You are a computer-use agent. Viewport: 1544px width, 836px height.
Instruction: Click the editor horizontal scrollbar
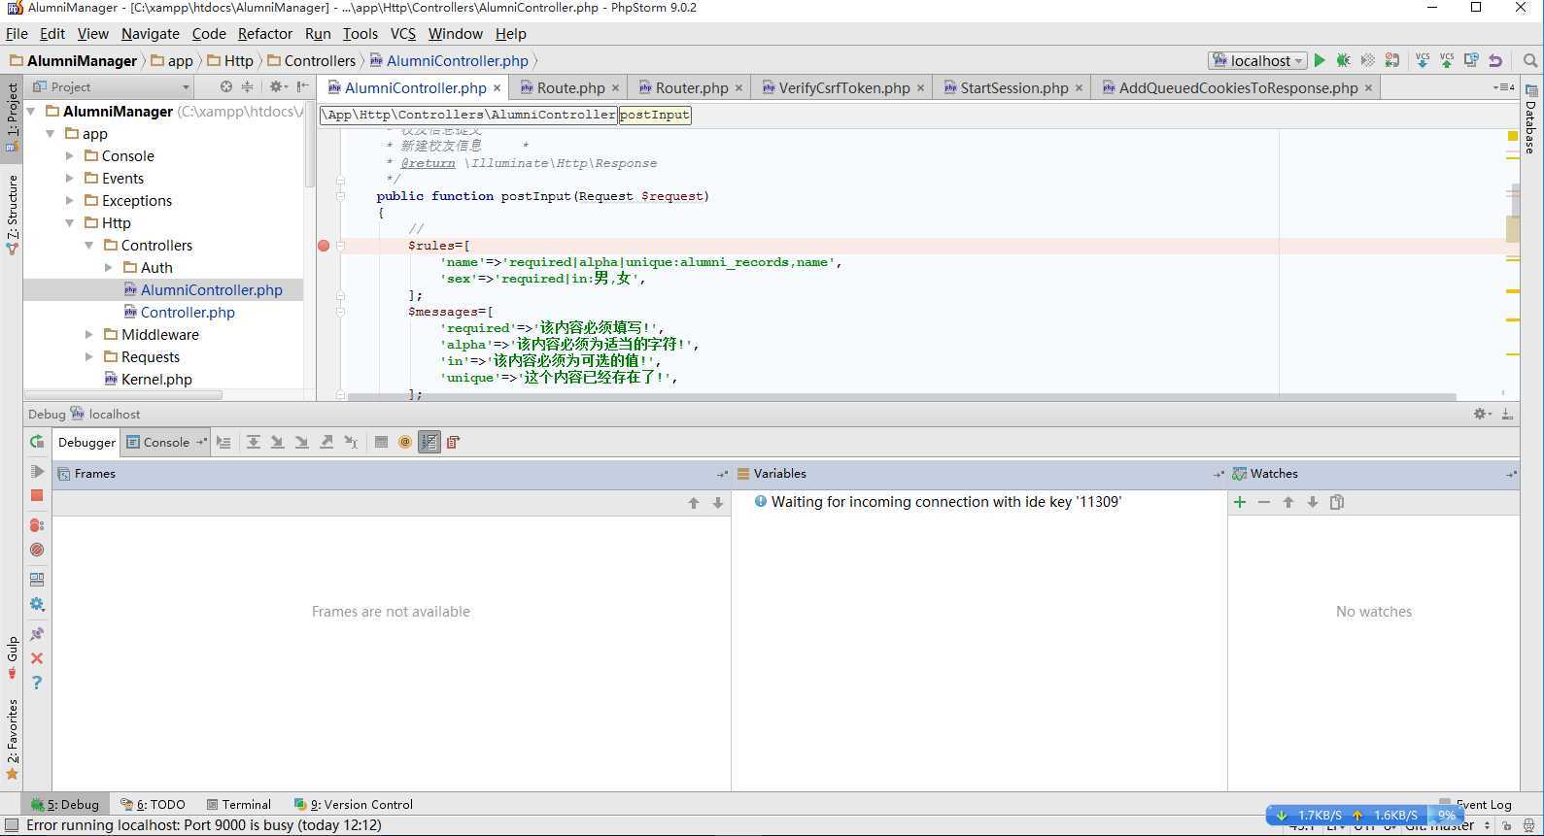[x=901, y=396]
